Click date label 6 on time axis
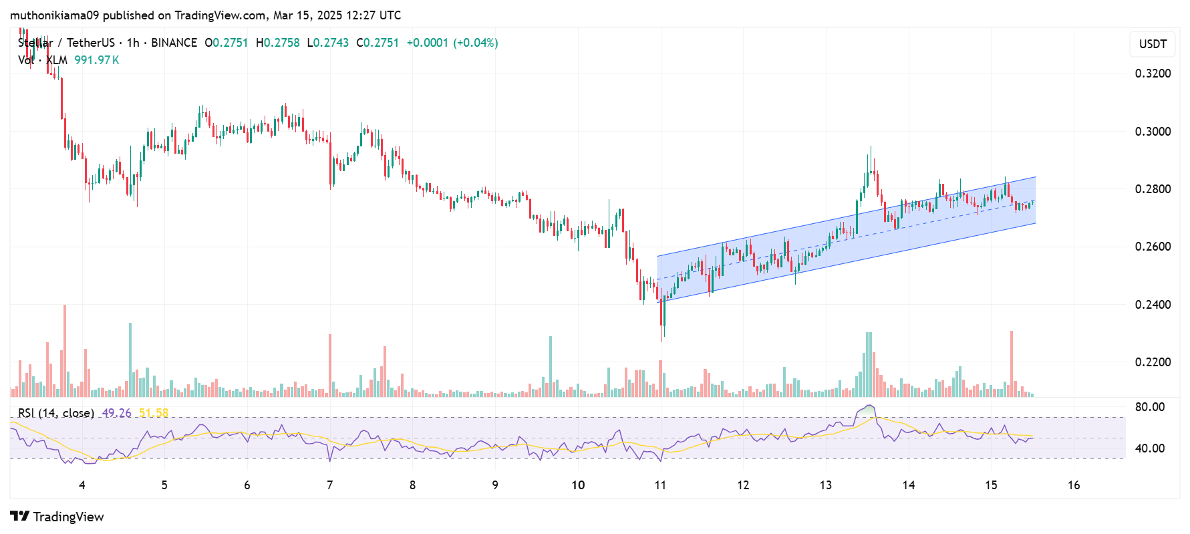Screen dimensions: 1190x534 point(247,485)
